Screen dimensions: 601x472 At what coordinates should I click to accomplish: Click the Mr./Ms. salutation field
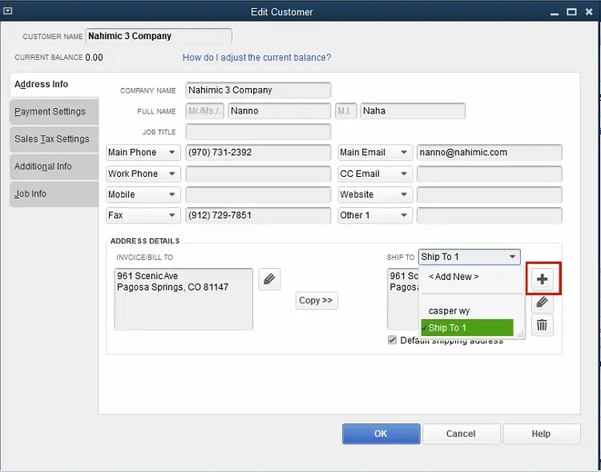[204, 111]
